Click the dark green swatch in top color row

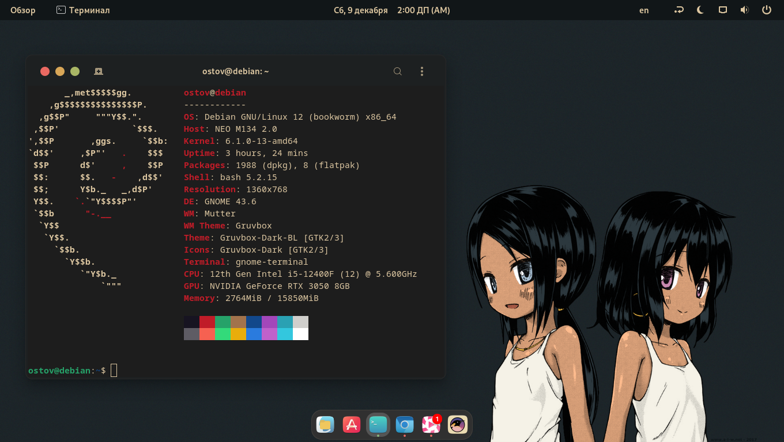point(223,322)
